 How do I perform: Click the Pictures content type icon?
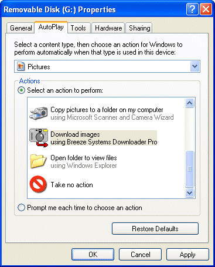[x=21, y=66]
